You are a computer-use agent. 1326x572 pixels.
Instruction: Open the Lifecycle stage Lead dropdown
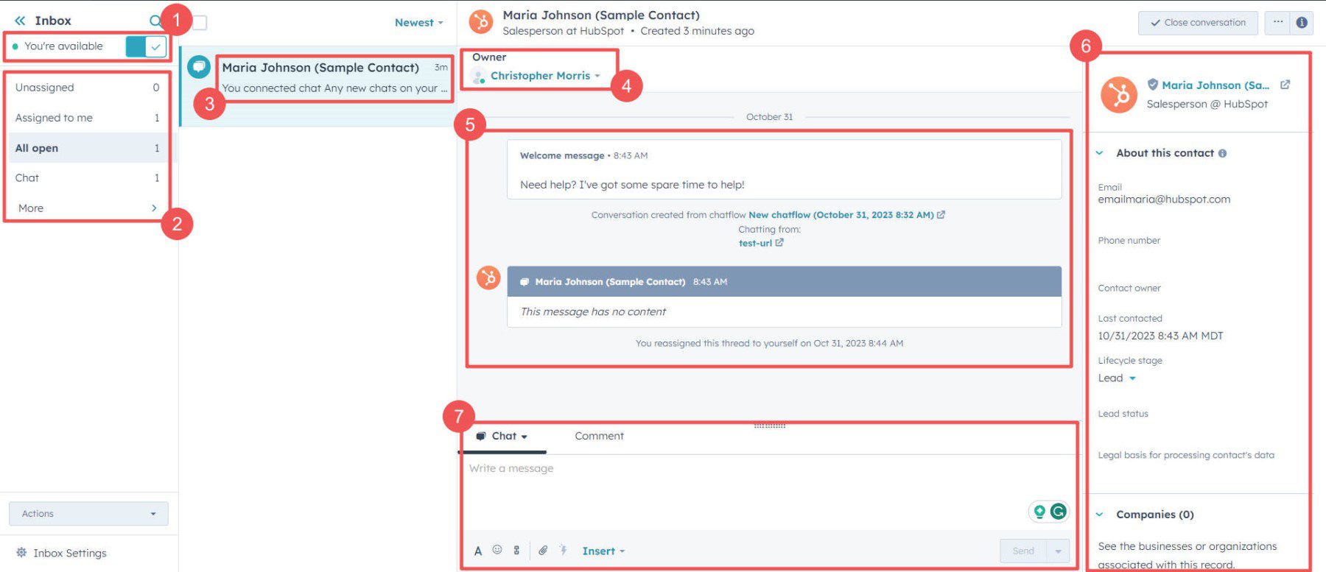[x=1117, y=378]
